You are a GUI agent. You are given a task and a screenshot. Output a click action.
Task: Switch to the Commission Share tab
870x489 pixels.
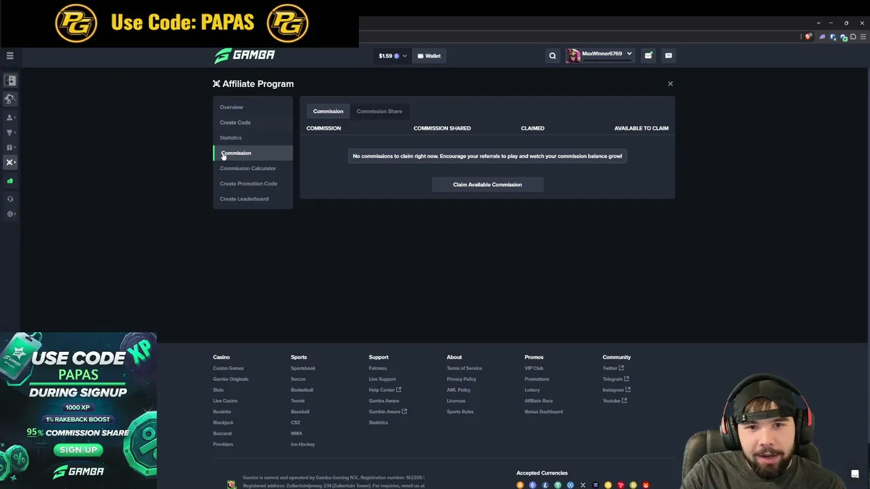pyautogui.click(x=379, y=111)
